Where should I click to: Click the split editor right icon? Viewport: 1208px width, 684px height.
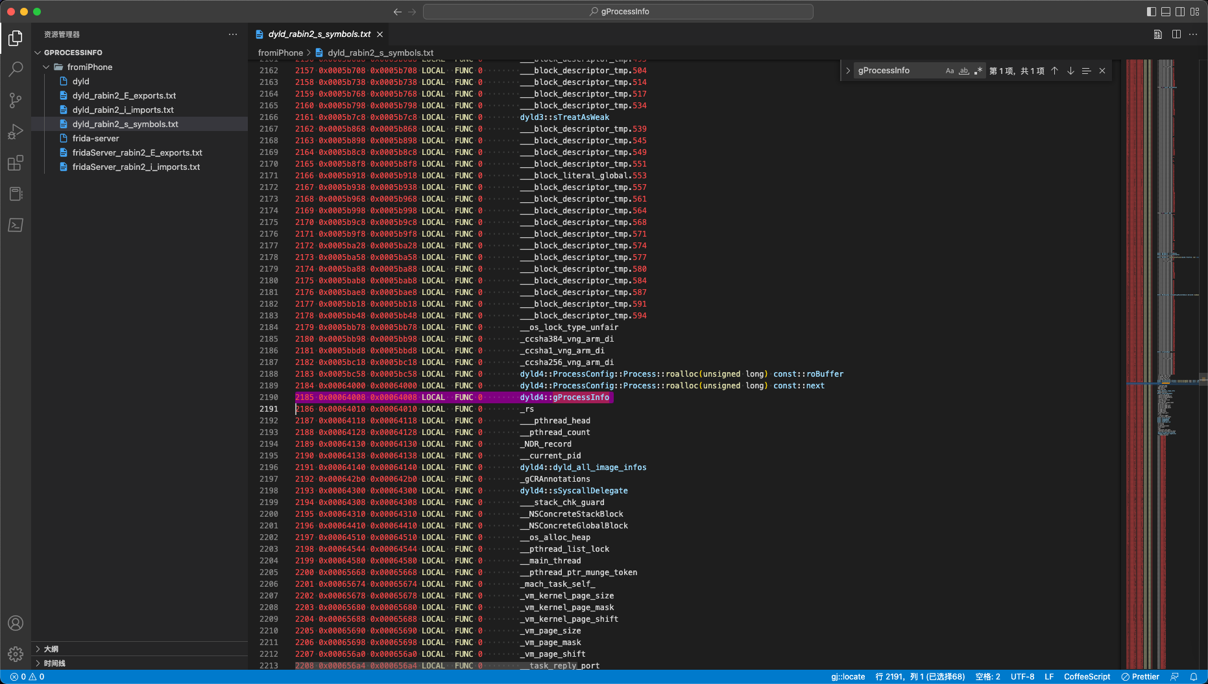1176,34
